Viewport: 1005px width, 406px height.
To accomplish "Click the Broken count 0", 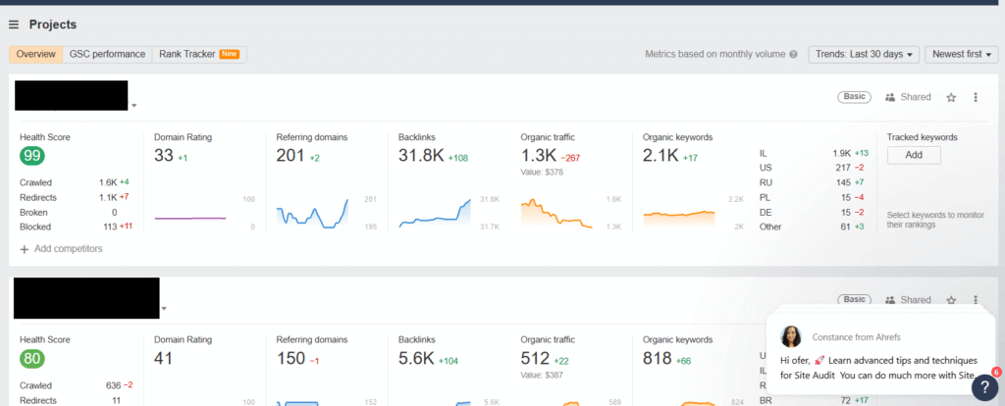I will click(114, 212).
